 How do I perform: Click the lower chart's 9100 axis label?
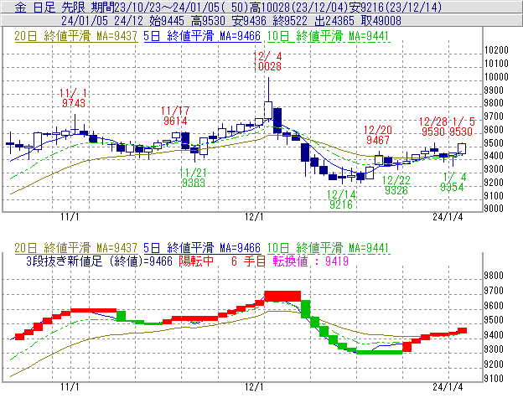pos(494,379)
